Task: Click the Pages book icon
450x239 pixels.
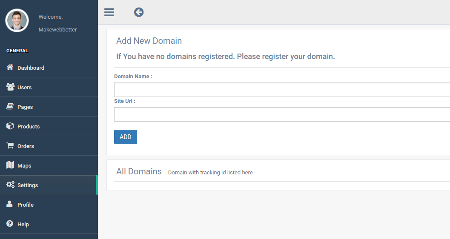Action: click(x=10, y=106)
